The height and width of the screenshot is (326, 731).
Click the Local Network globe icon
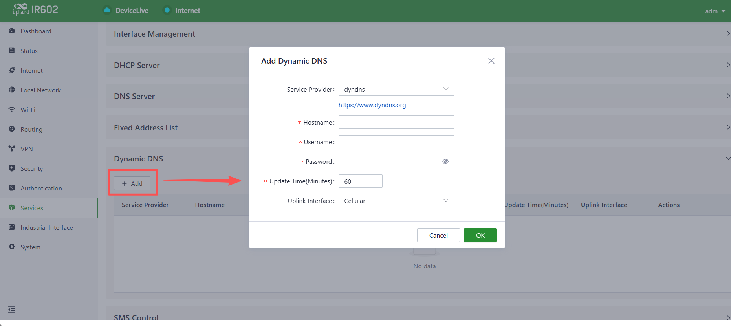click(12, 90)
